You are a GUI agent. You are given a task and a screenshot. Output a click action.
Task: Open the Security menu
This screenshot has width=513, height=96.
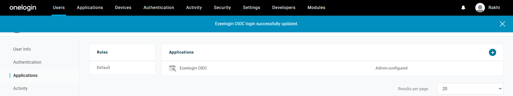point(222,7)
